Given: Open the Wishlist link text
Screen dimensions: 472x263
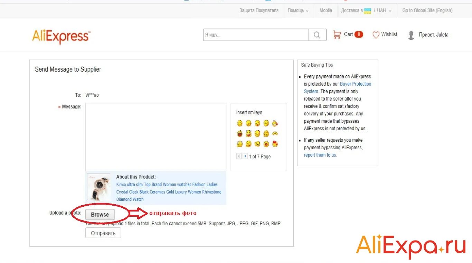Looking at the screenshot, I should [389, 34].
